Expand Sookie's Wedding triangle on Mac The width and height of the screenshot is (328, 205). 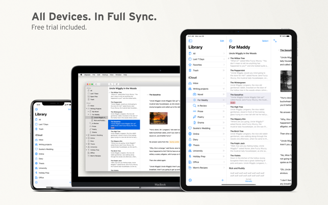pos(87,135)
